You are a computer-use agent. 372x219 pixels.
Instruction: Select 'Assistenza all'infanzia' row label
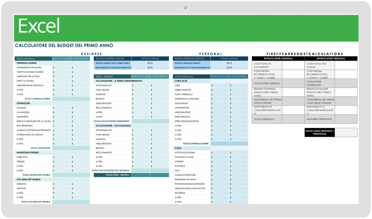(x=187, y=99)
